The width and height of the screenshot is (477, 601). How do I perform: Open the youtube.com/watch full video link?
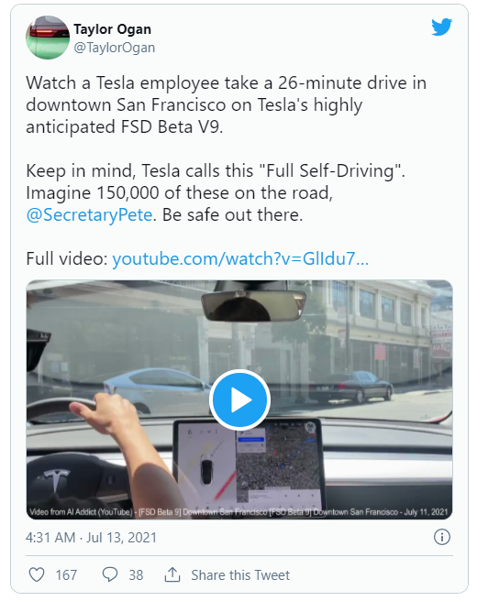[240, 258]
